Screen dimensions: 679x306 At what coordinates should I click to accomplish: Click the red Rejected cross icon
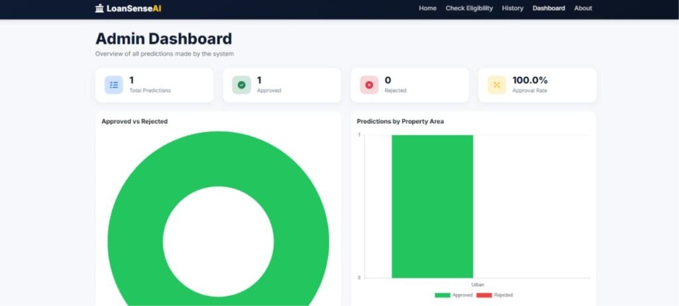[369, 85]
